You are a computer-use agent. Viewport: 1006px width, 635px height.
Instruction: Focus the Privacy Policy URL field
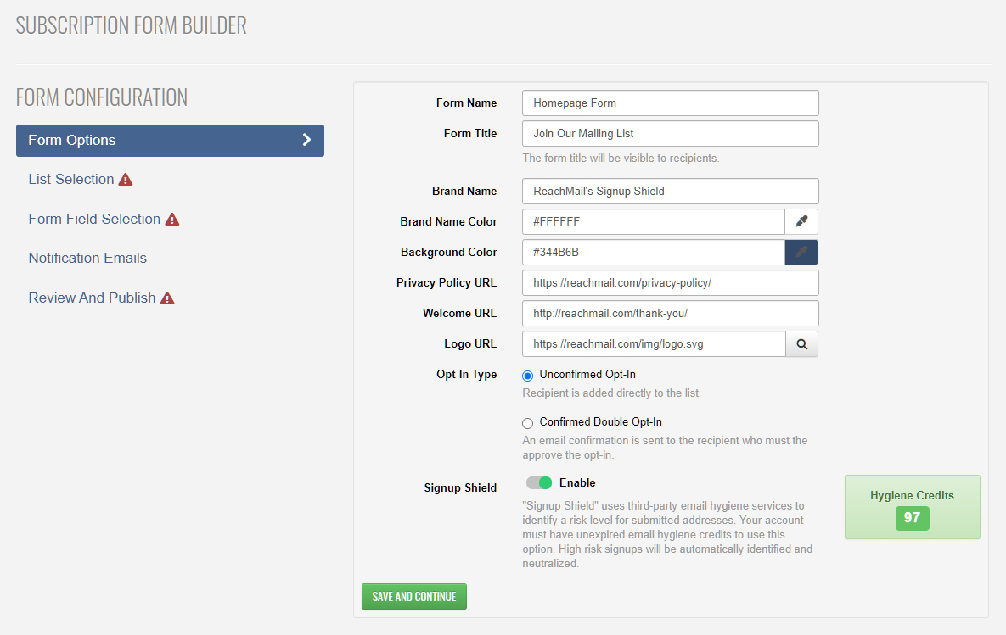(670, 283)
